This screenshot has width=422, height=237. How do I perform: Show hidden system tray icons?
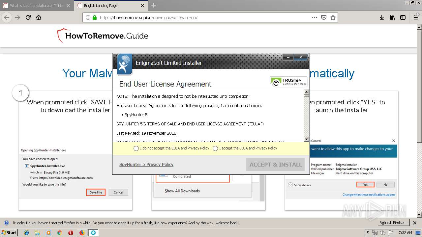click(368, 233)
